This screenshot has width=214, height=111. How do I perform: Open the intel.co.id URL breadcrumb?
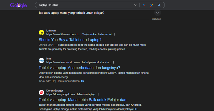point(78,62)
